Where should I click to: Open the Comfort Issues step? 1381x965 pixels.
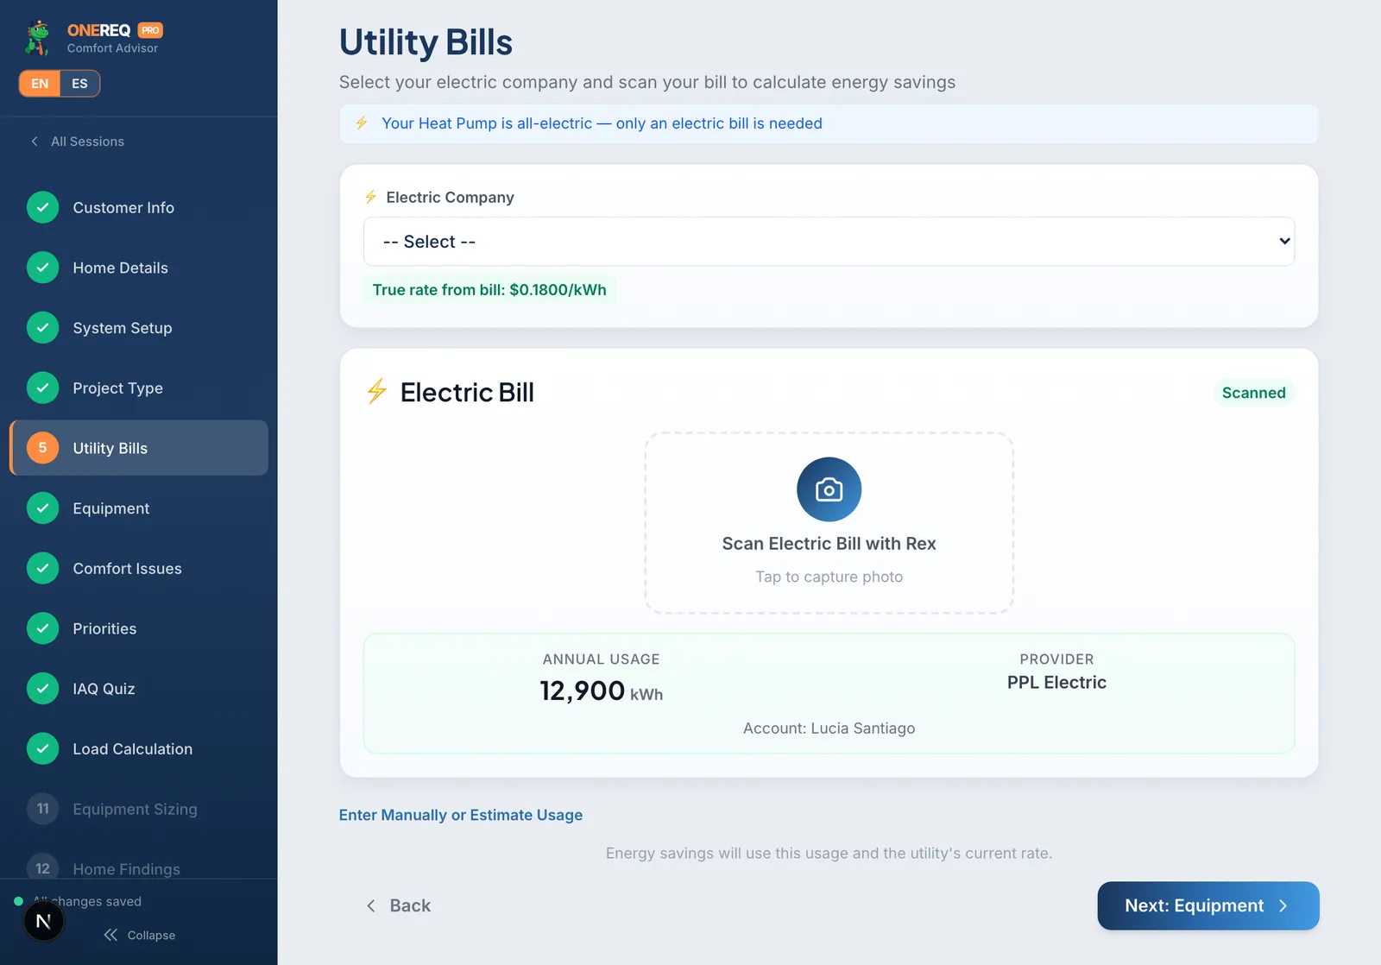[139, 568]
